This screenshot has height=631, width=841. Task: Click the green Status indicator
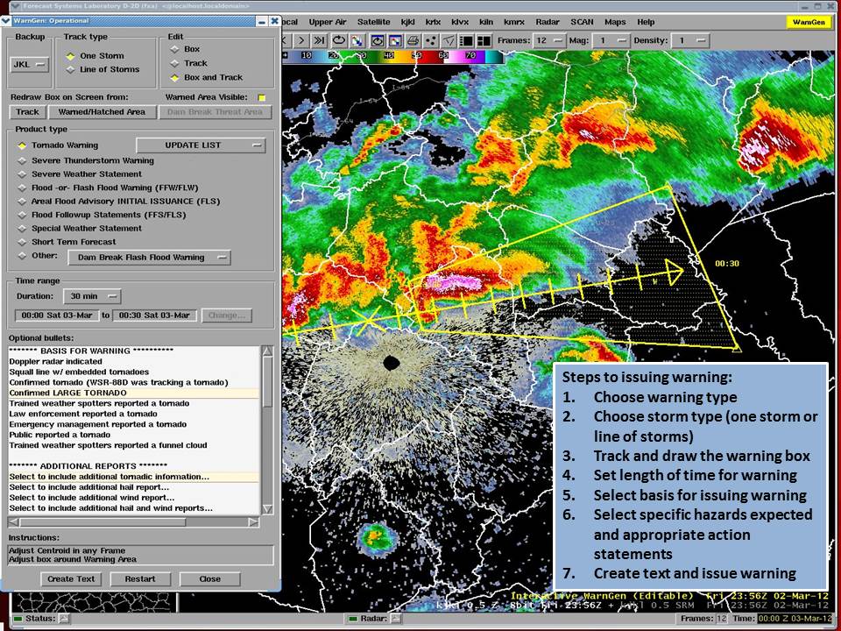(18, 619)
